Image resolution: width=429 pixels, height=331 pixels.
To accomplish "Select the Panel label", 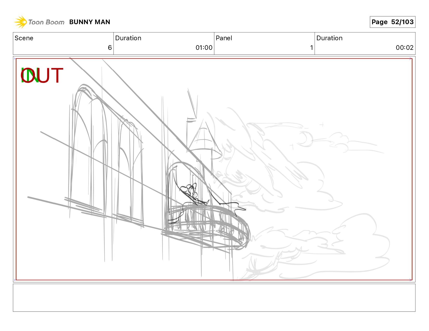I will (224, 38).
